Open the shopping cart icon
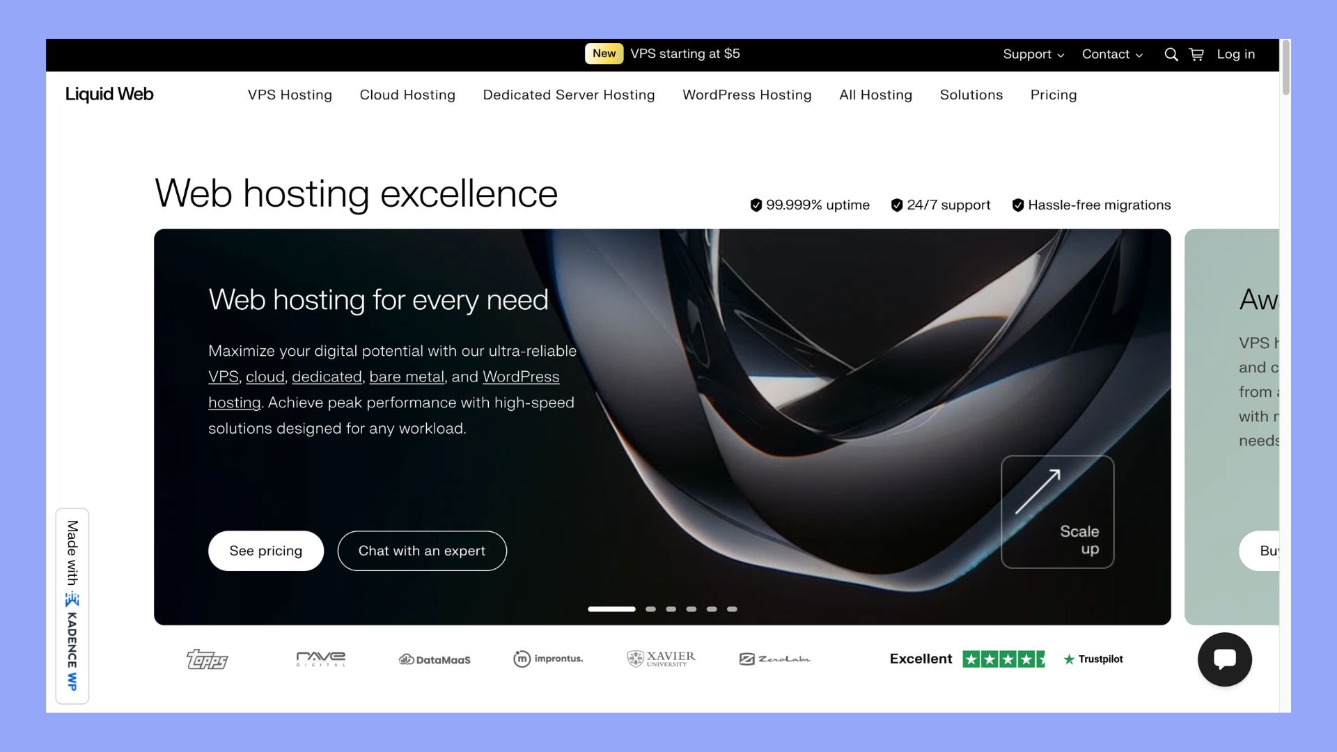Viewport: 1337px width, 752px height. 1196,54
